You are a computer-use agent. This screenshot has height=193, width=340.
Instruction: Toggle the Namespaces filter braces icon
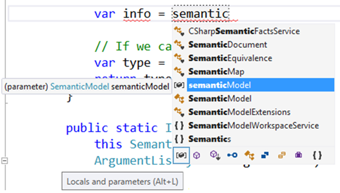click(x=317, y=155)
